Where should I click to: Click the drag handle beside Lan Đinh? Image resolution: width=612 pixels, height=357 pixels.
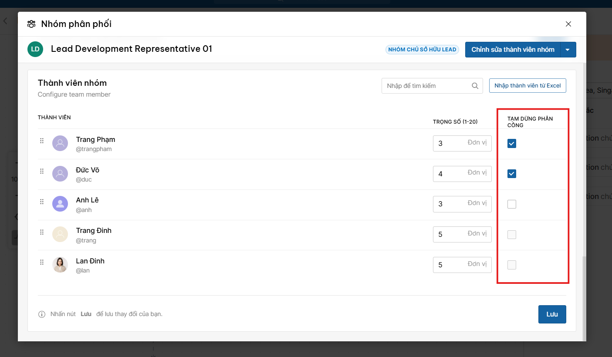click(42, 262)
